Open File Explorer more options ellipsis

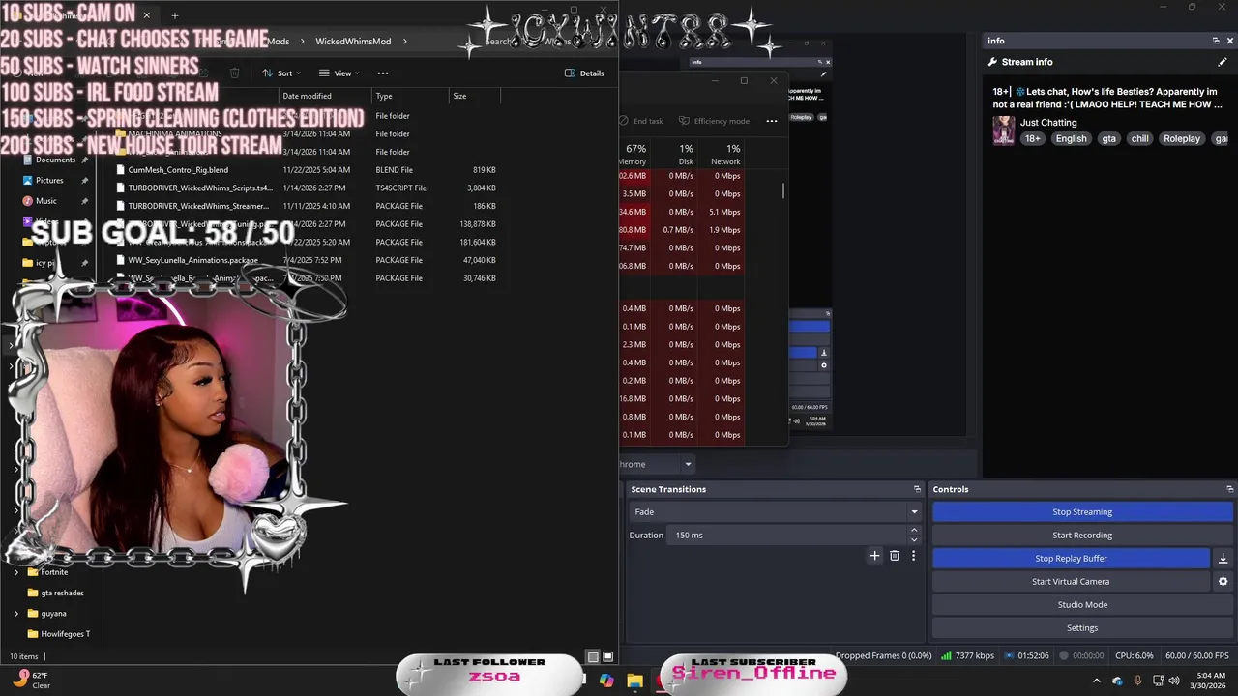coord(383,72)
